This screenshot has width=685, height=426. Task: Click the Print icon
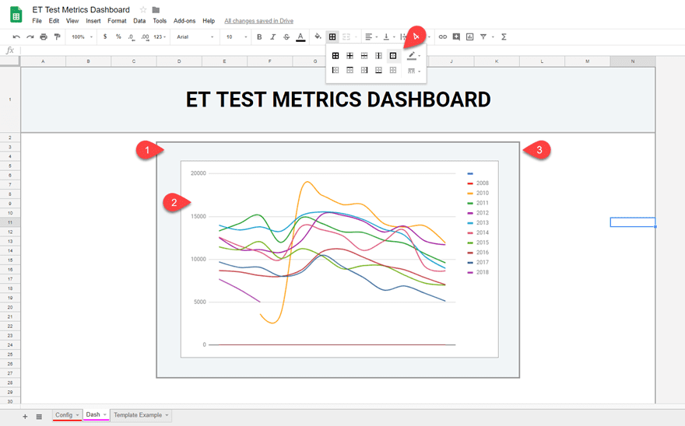pos(44,37)
